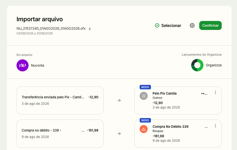
Task: Click 9 de ago de 2026 in Roupas entry
Action: [x=166, y=141]
